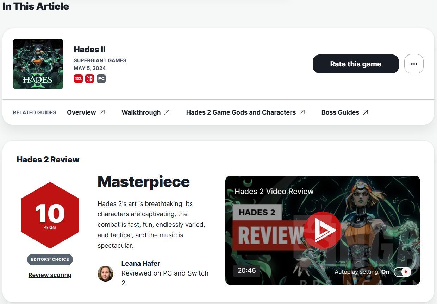Click the PC platform badge

(101, 78)
